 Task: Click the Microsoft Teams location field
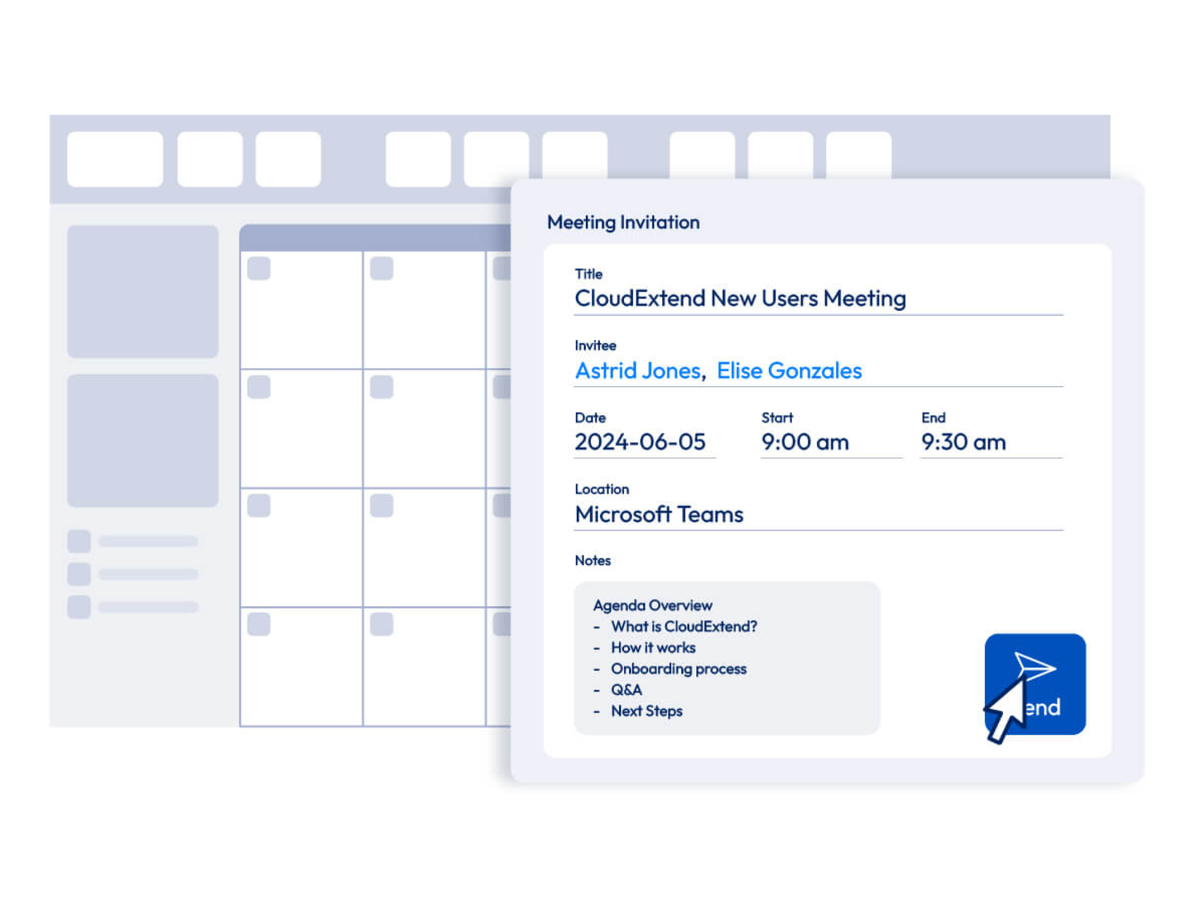click(659, 514)
